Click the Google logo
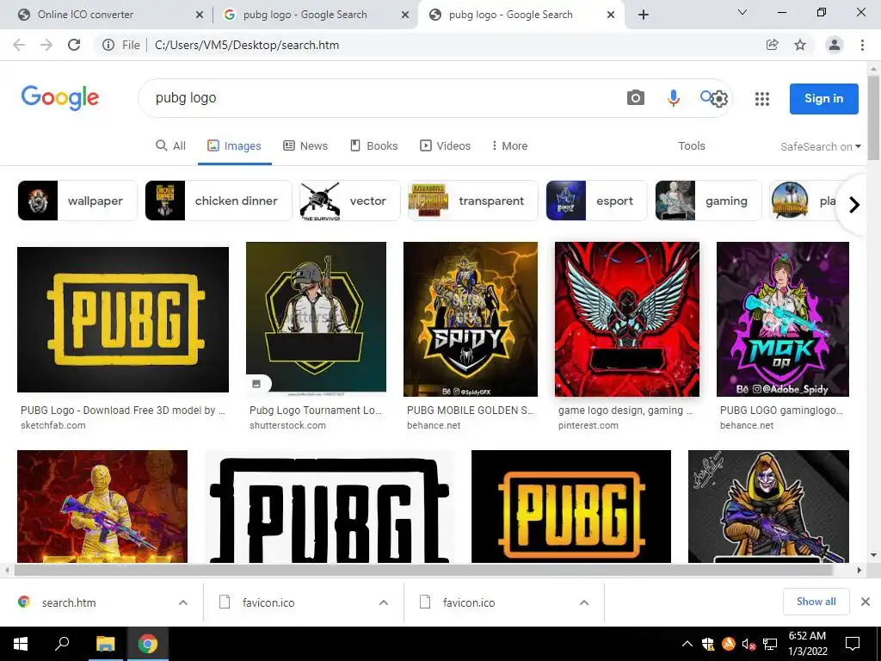This screenshot has height=661, width=881. (x=60, y=98)
